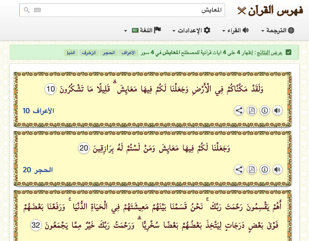View info for Al-Hijr verse 20

tap(265, 170)
